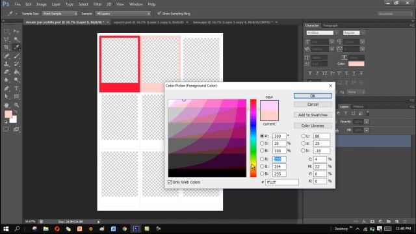Toggle Quick Mask mode icon
416x234 pixels.
click(6, 129)
